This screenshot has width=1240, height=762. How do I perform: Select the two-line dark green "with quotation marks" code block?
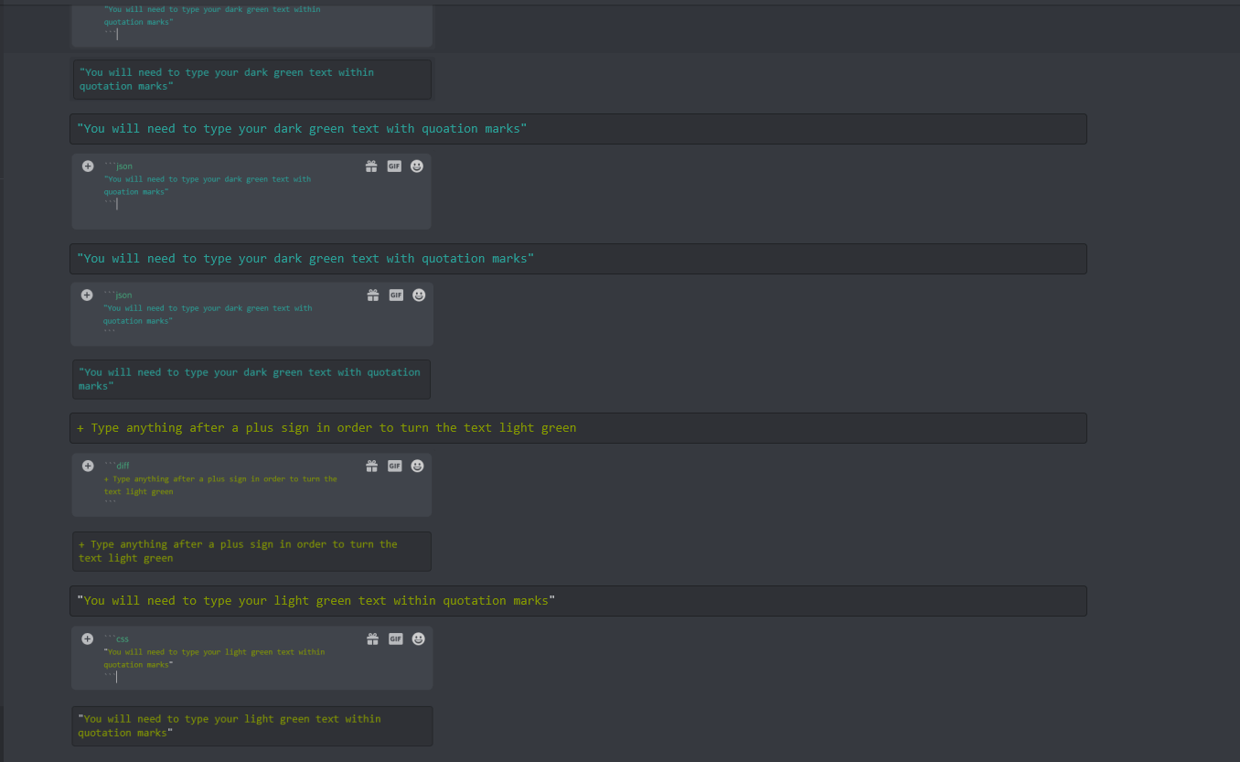pos(251,379)
